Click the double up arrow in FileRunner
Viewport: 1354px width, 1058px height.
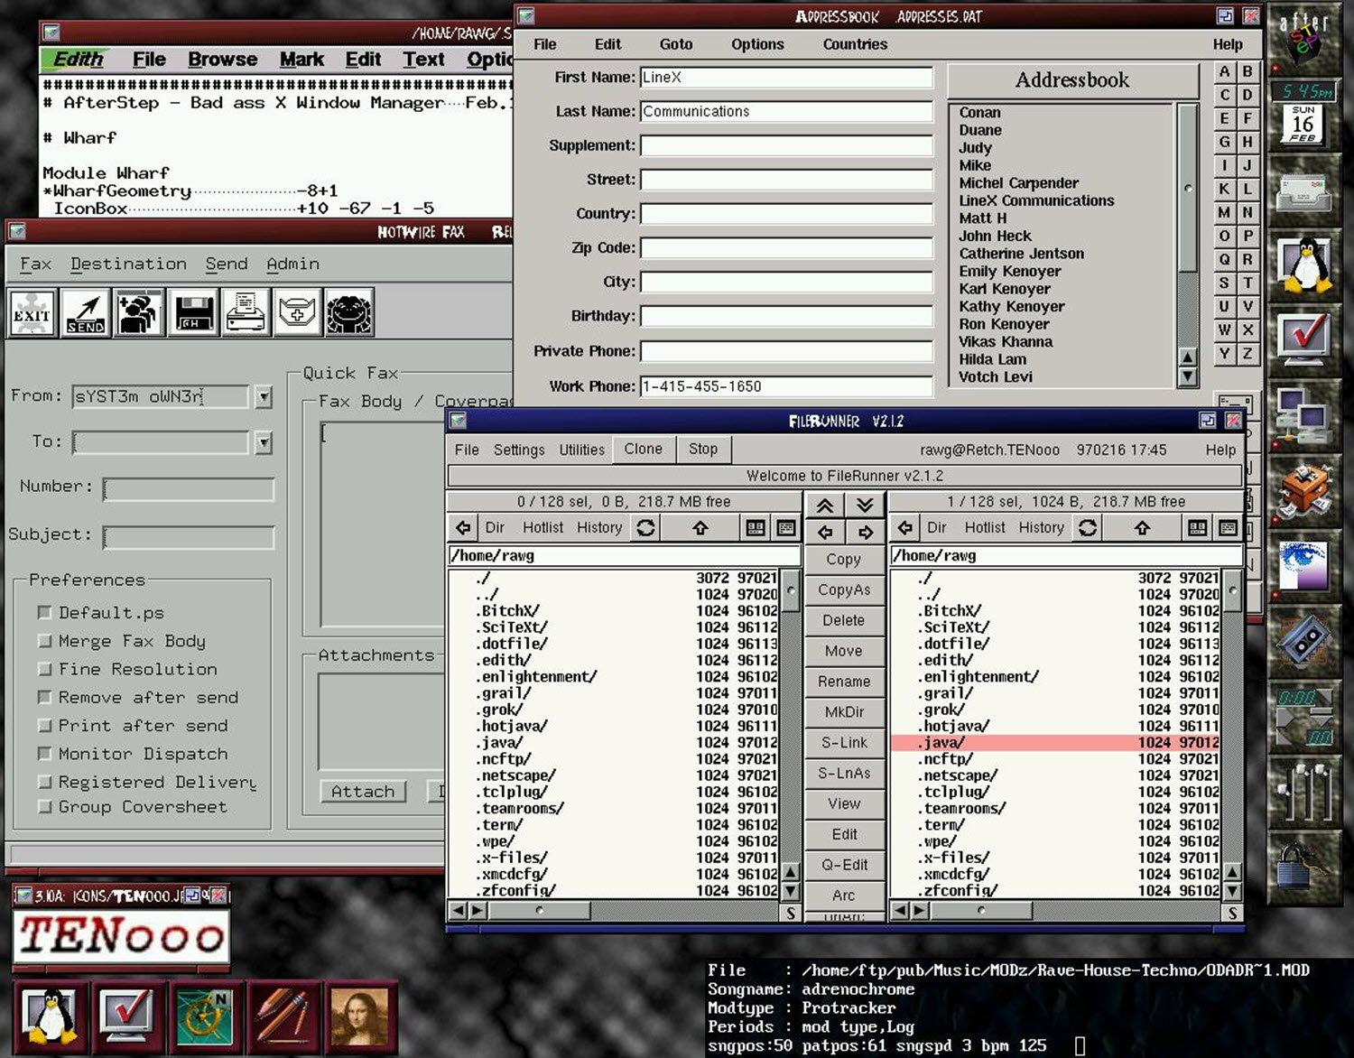[825, 505]
